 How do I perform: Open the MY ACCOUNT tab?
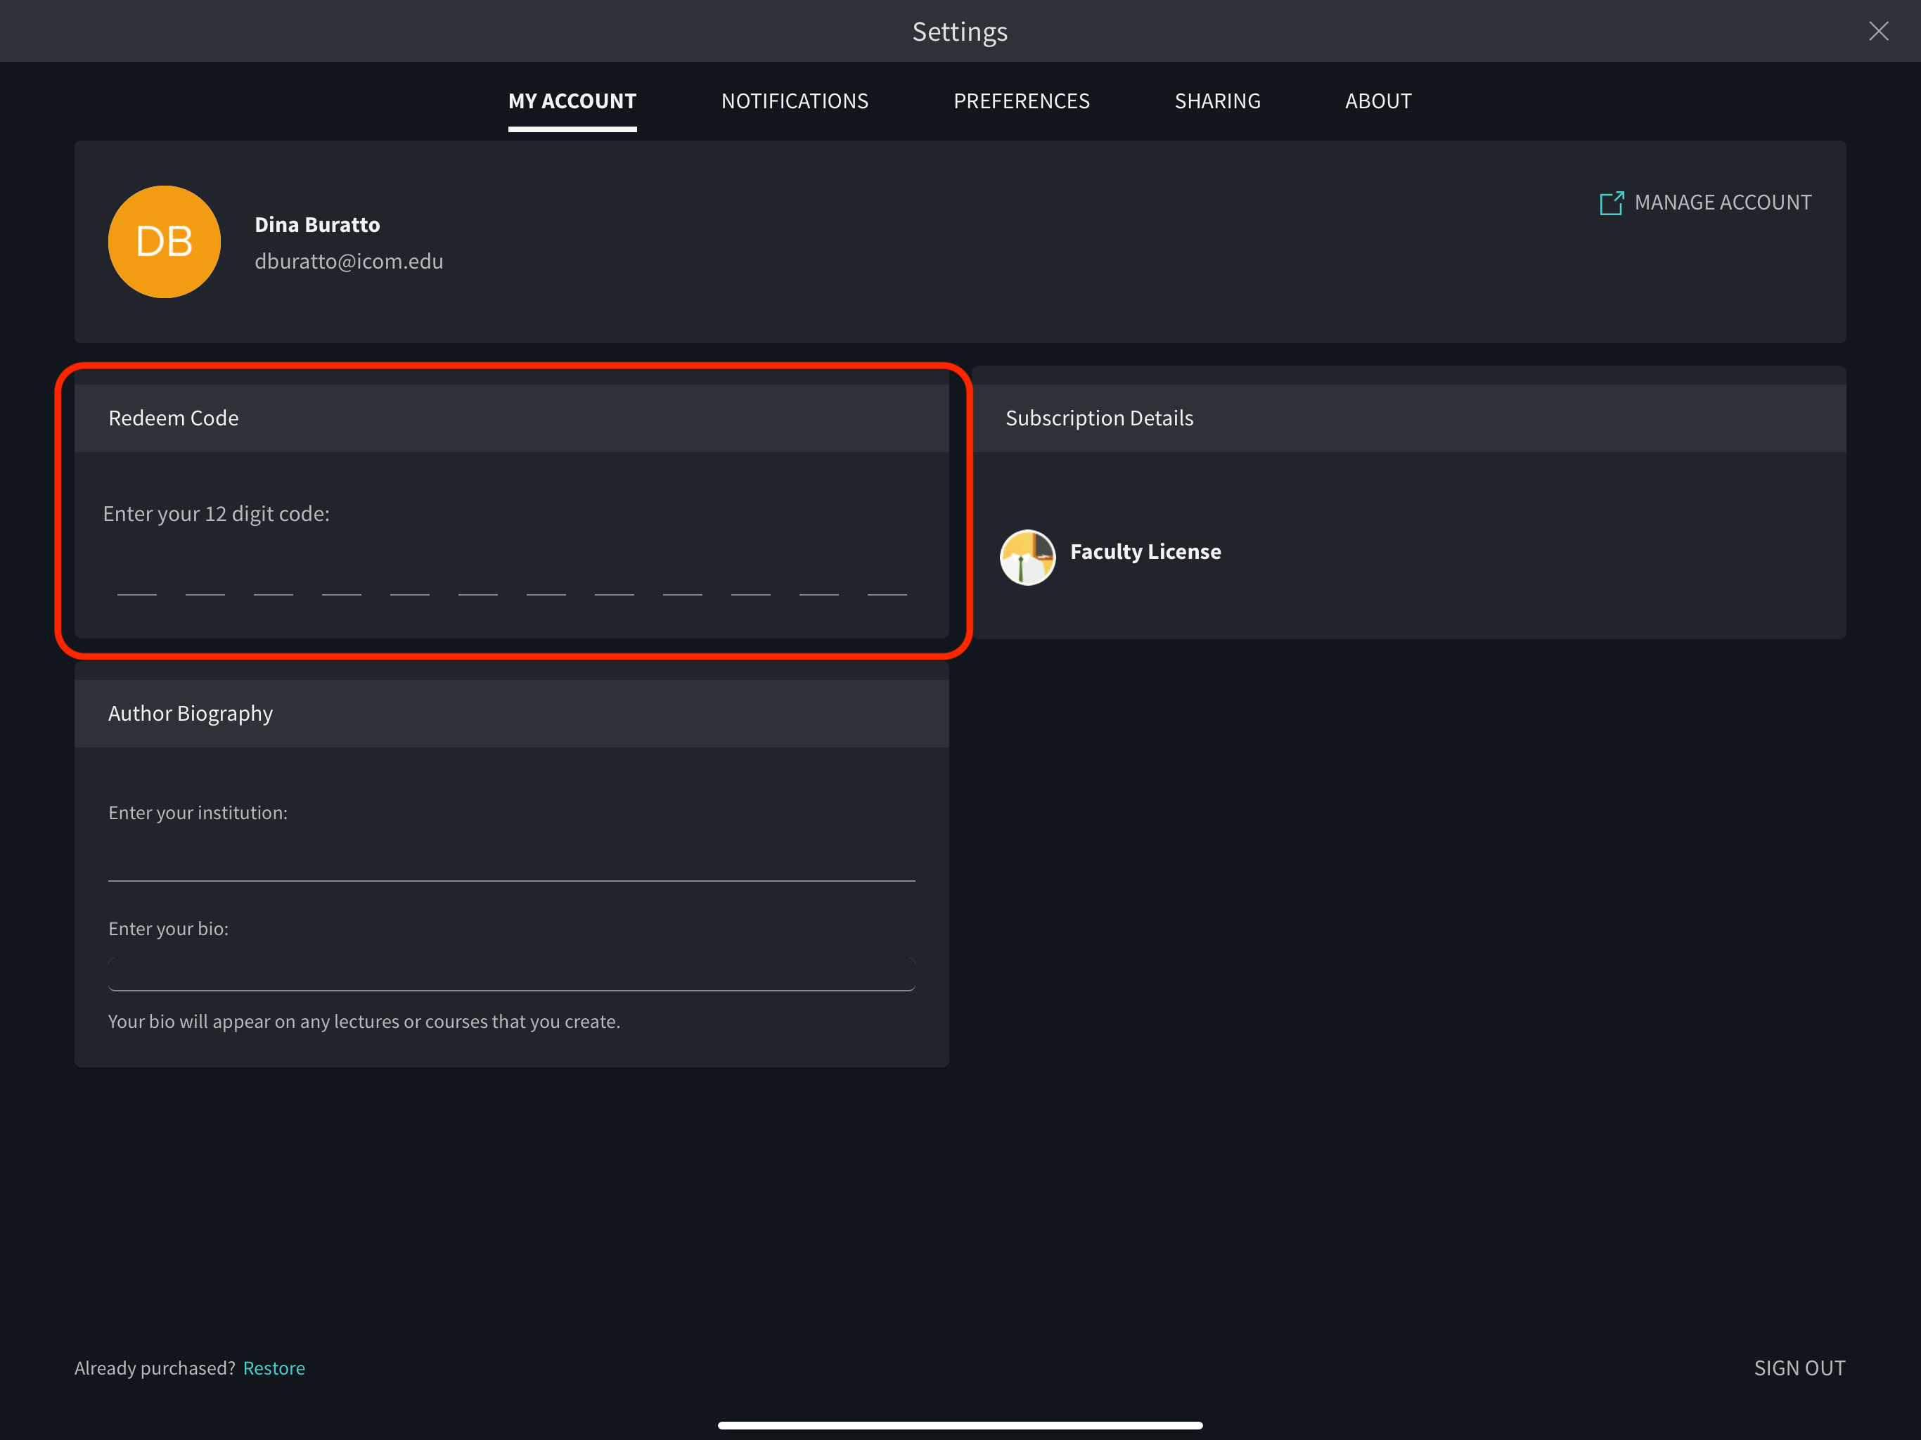(572, 102)
